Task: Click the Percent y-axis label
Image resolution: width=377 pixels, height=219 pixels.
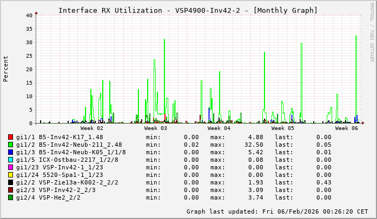Action: (6, 69)
